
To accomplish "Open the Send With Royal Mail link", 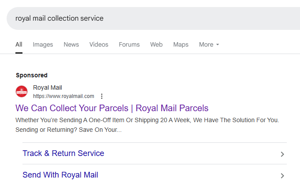I will click(60, 175).
